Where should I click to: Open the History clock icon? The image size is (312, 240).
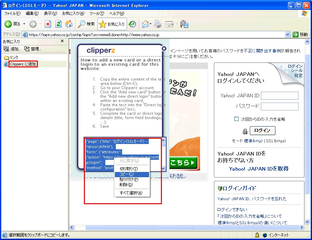coord(132,24)
